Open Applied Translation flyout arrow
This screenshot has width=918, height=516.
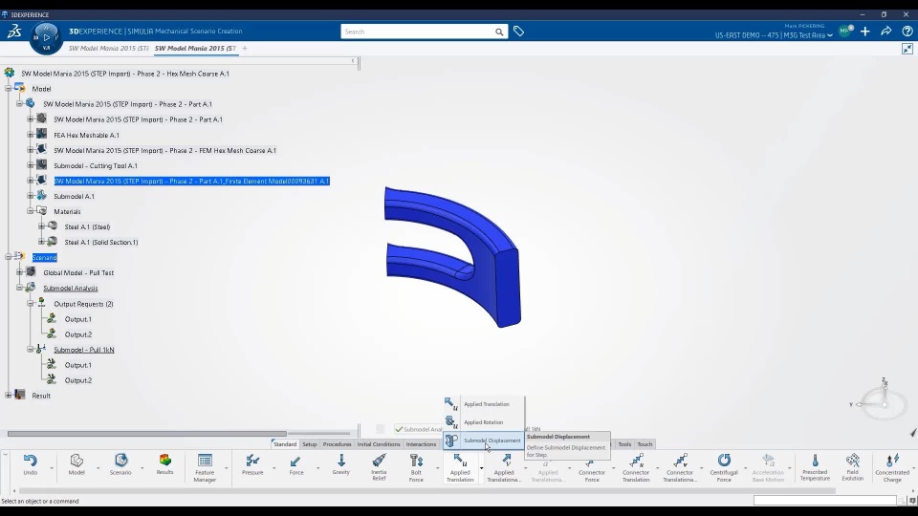[481, 468]
